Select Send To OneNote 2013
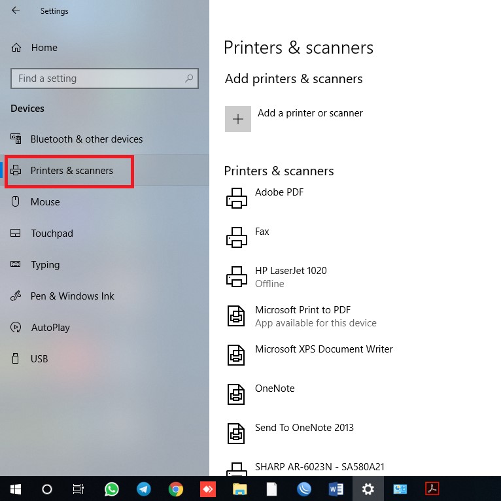The height and width of the screenshot is (501, 501). click(304, 428)
